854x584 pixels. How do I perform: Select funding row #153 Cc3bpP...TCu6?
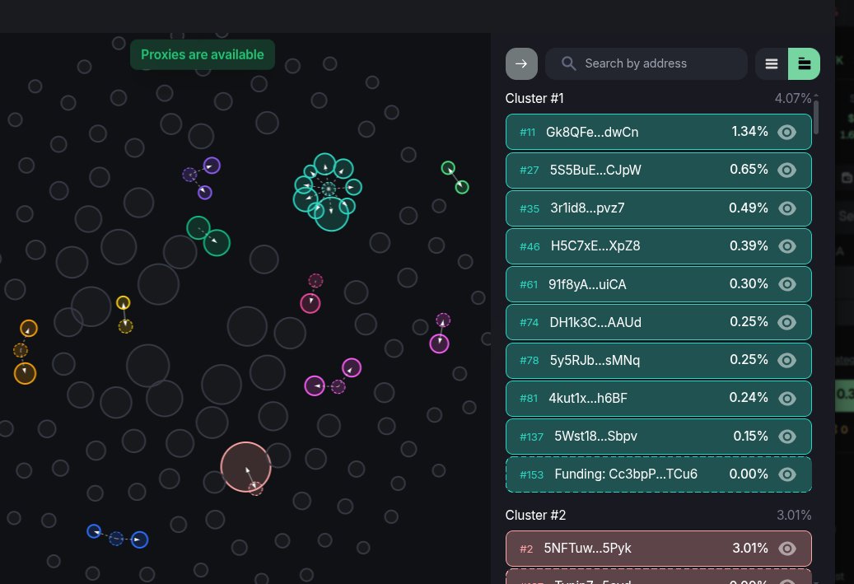click(659, 474)
